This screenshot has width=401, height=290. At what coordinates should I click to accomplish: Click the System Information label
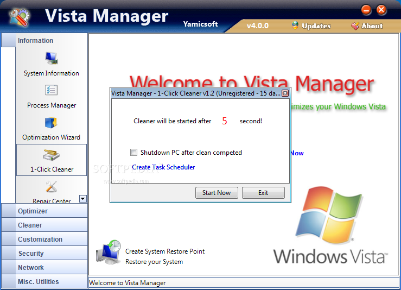coord(52,73)
